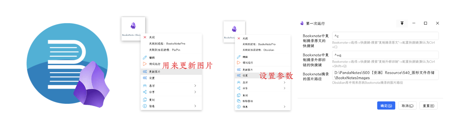Maximize the 第一次运行 dialog
476x129 pixels.
coord(425,23)
